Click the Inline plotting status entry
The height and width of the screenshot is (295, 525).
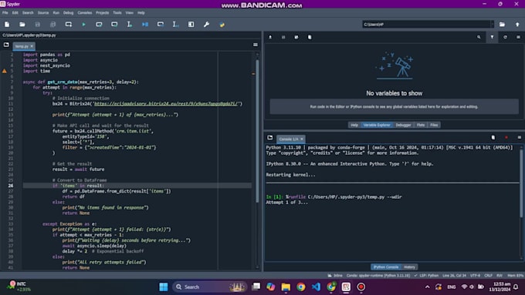pos(335,276)
